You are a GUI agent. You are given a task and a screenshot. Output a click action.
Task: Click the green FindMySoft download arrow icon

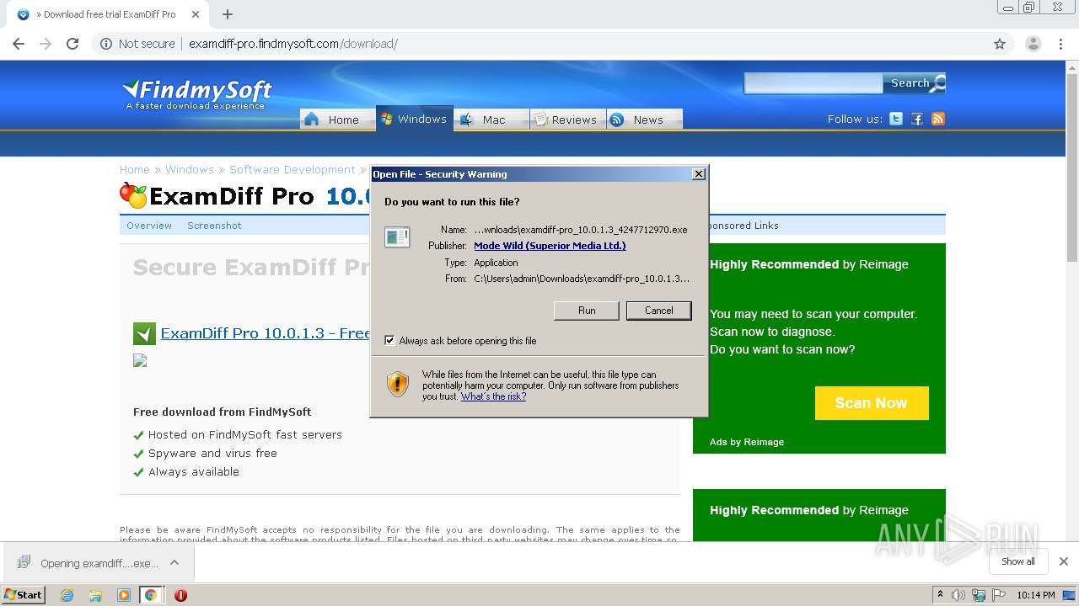tap(144, 333)
